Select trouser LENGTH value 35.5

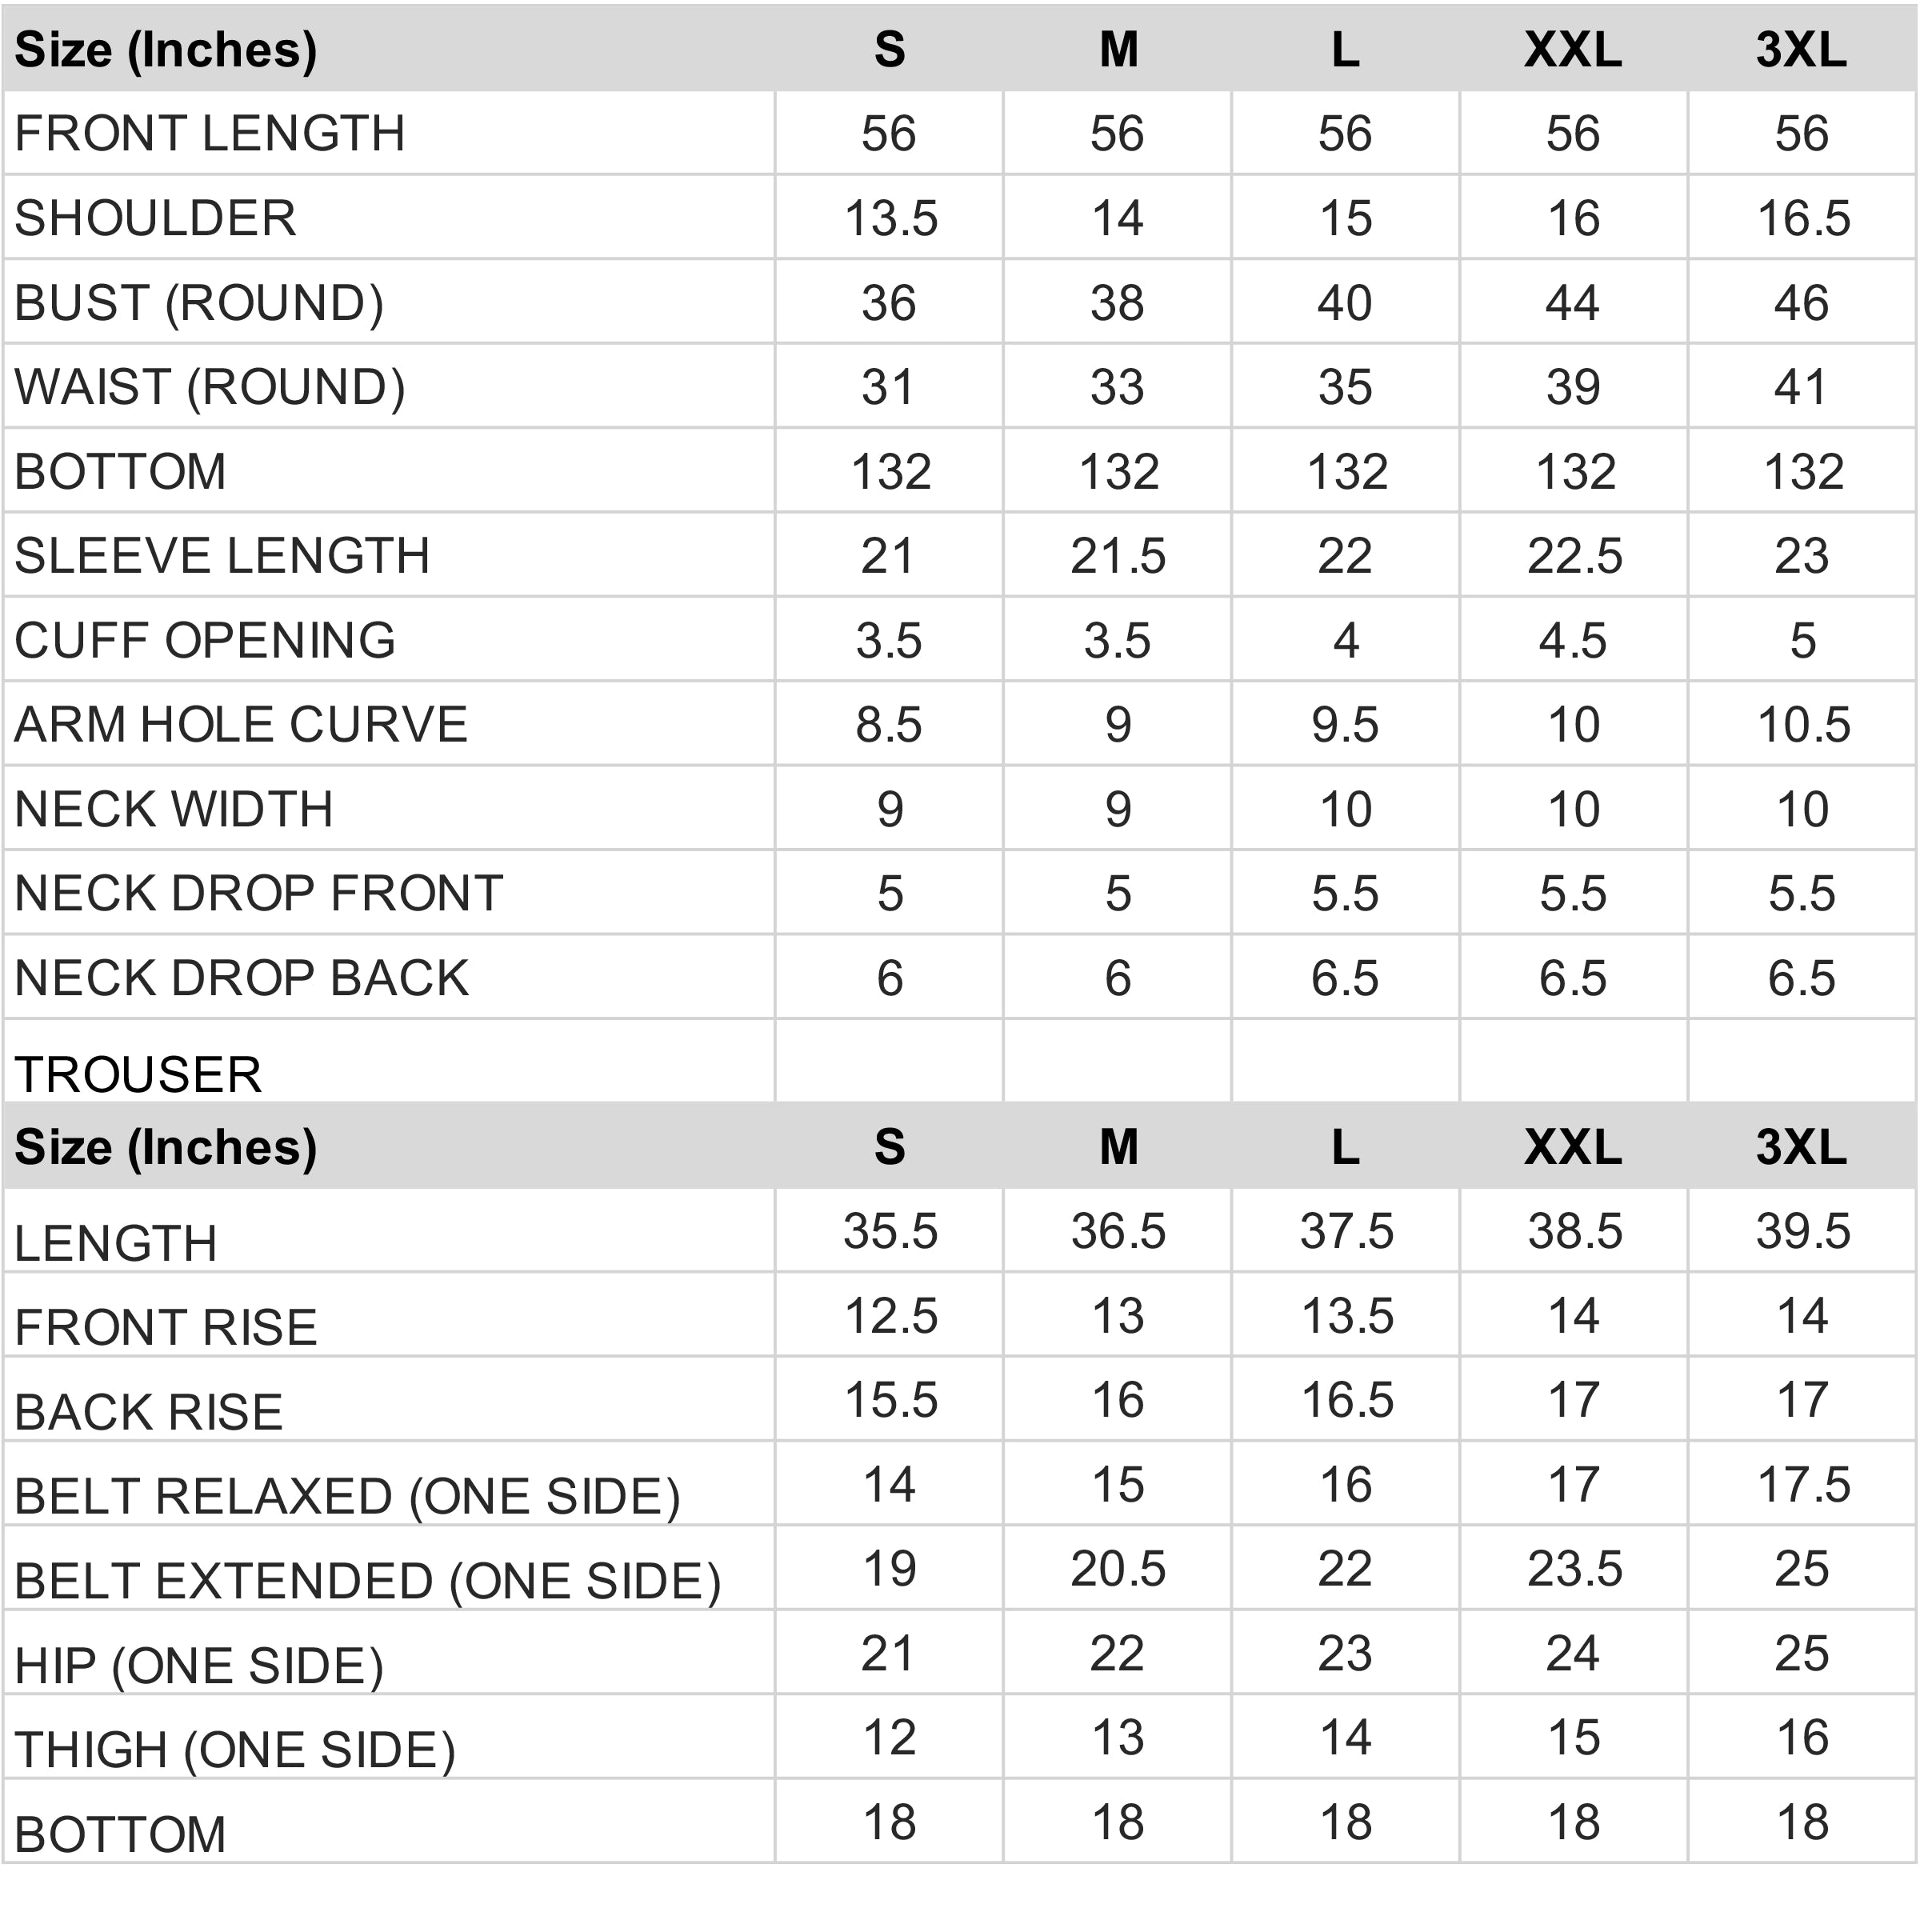tap(890, 1231)
